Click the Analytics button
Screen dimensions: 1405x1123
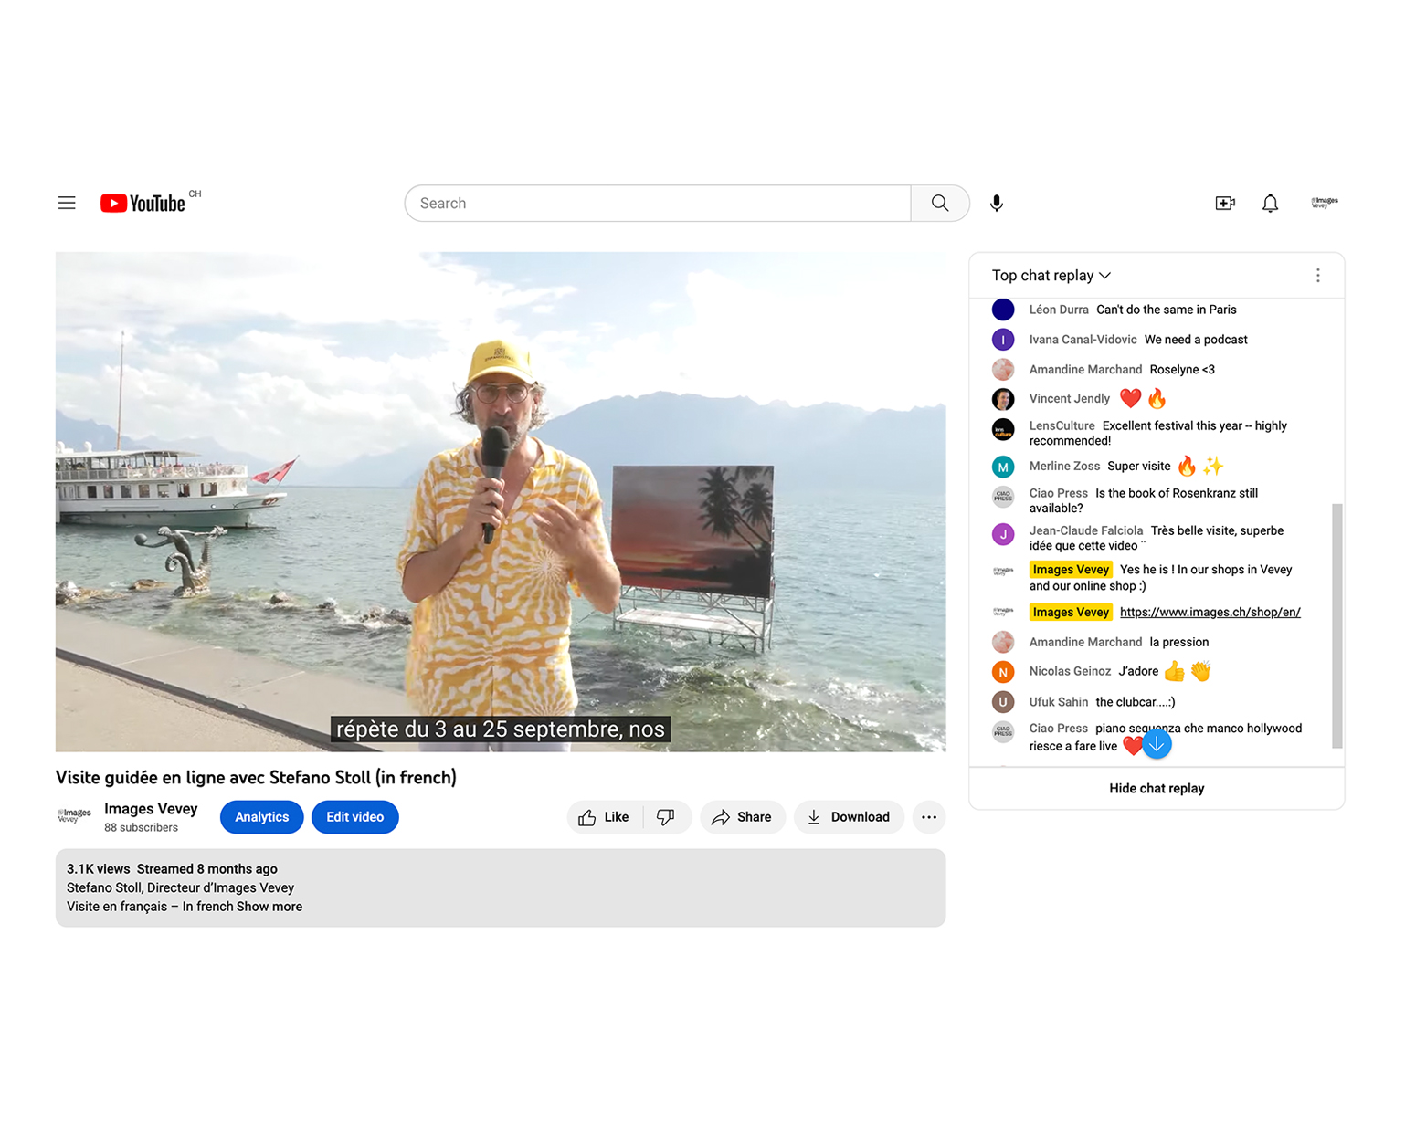pyautogui.click(x=261, y=817)
